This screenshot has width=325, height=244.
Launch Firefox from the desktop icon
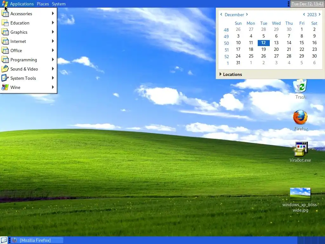300,118
